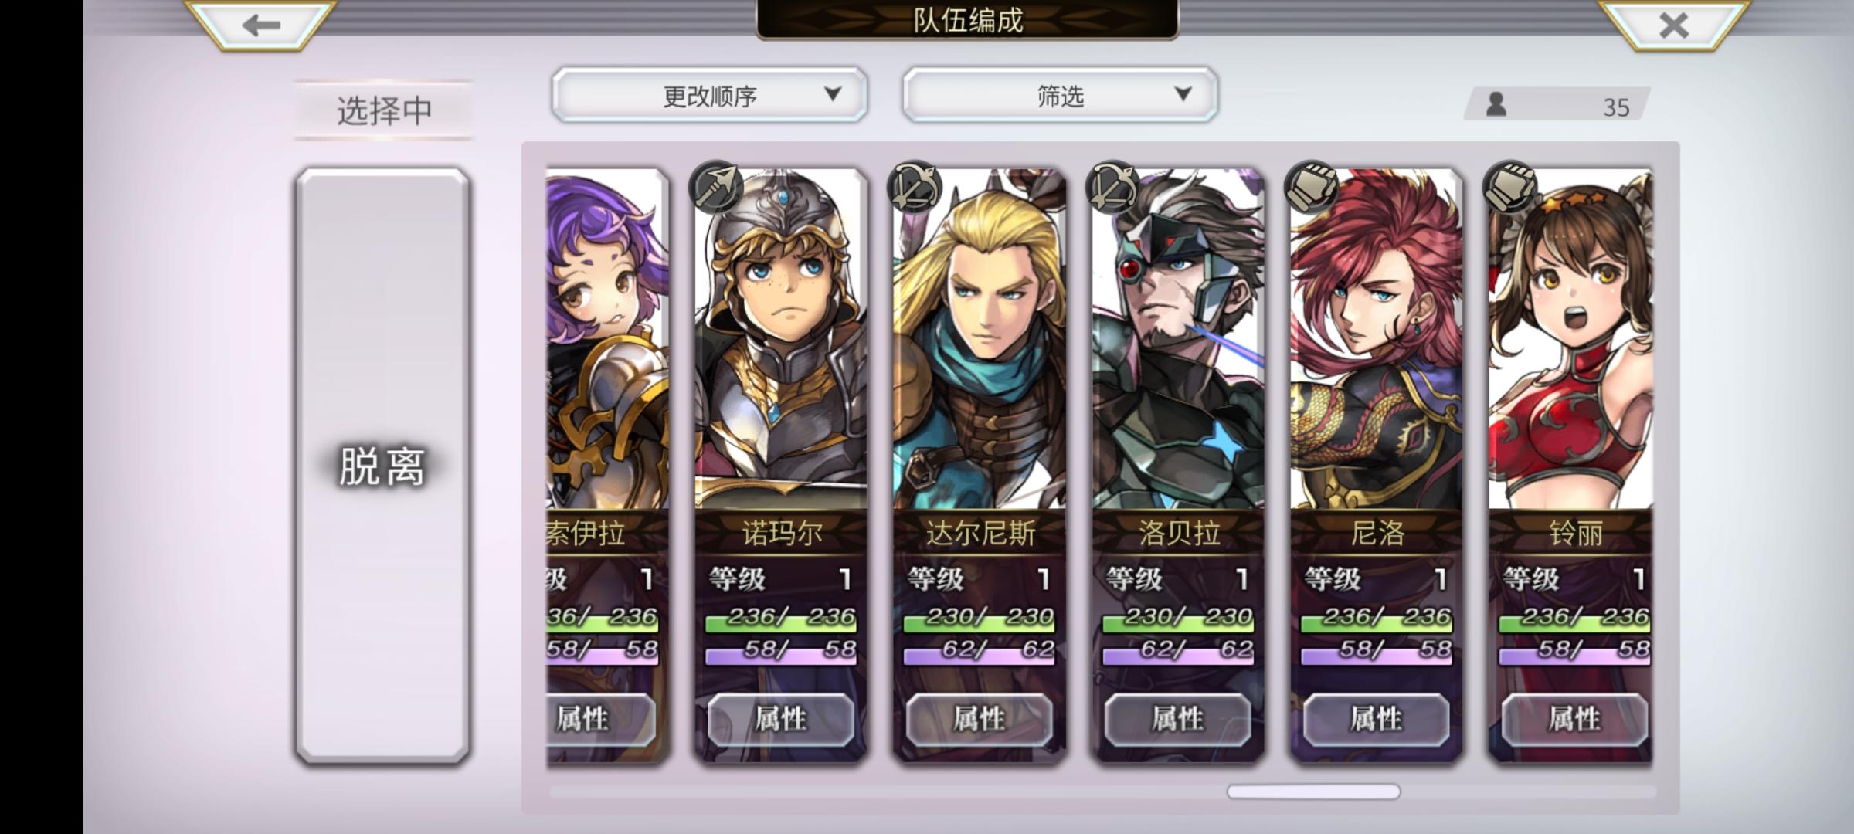
Task: Open the 筛选 filter dropdown
Action: click(1060, 95)
